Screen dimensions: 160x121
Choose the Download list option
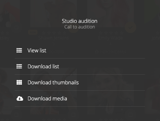[x=80, y=67]
